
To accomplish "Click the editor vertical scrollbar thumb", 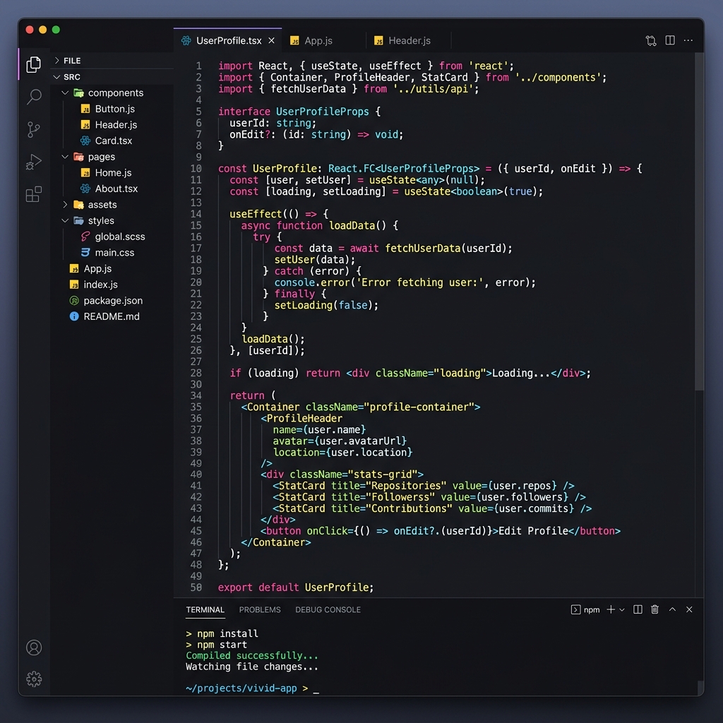I will click(699, 221).
